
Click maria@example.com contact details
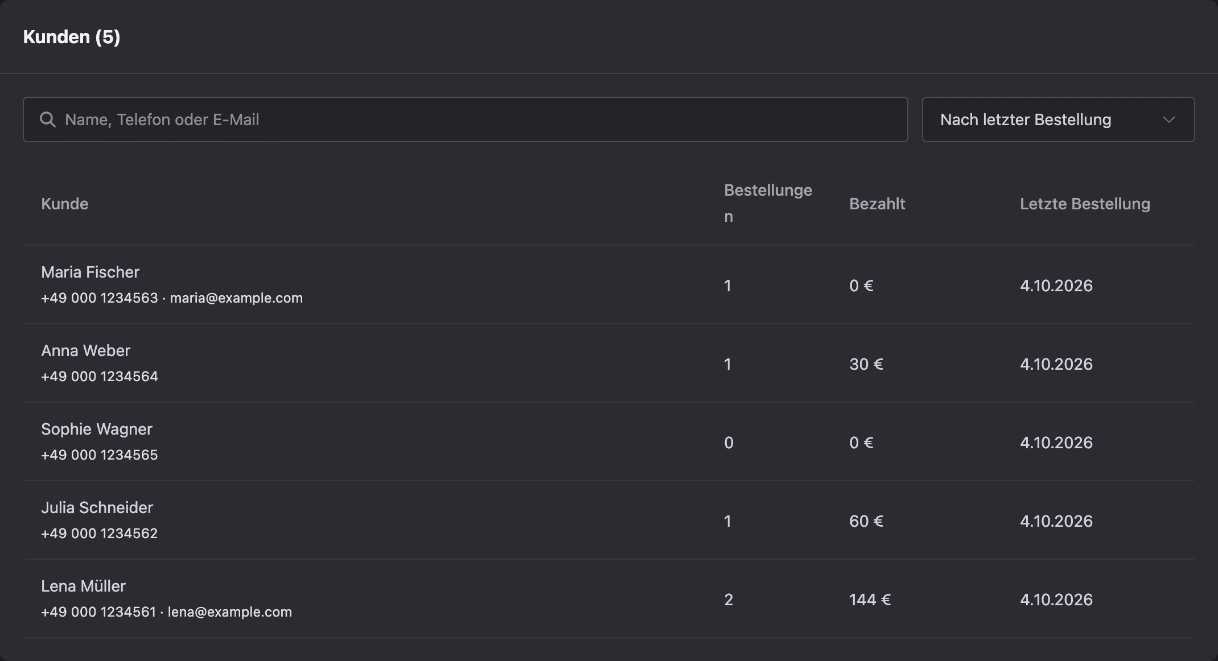point(236,298)
